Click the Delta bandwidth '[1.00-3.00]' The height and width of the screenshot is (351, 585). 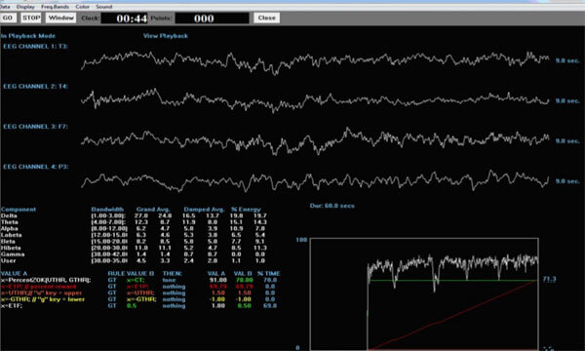108,215
